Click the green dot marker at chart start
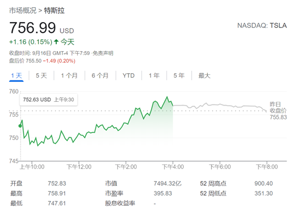Screen dimensions: 299x209 click(20, 126)
